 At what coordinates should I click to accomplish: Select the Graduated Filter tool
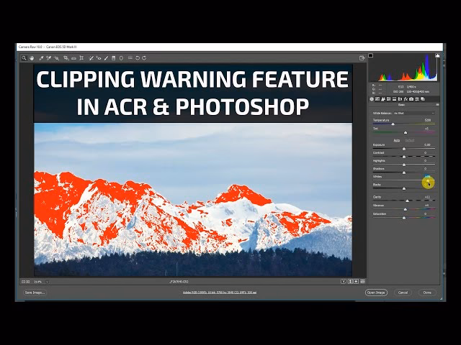tap(114, 58)
